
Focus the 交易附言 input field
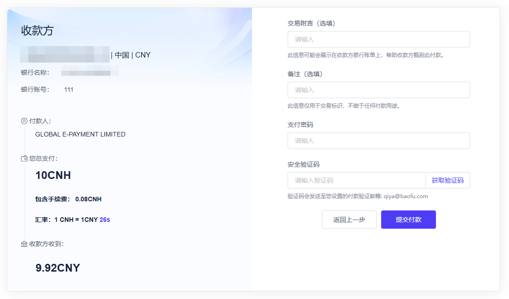click(x=378, y=39)
